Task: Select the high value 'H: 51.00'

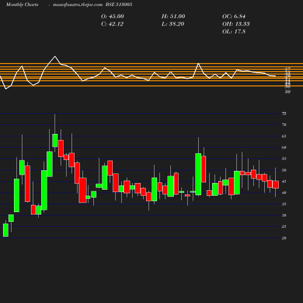Action: 173,16
